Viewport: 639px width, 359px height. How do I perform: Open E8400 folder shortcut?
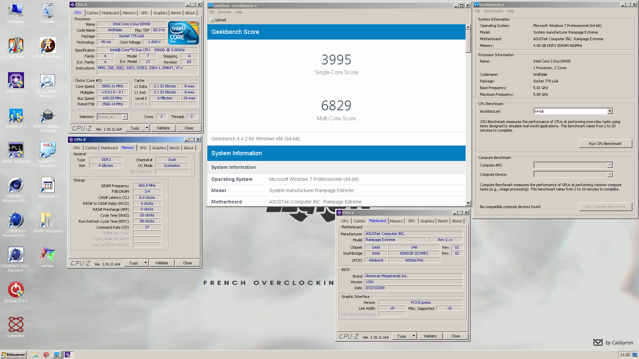pos(48,223)
